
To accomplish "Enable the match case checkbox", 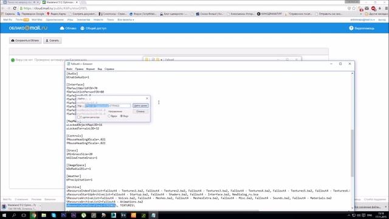I will pyautogui.click(x=79, y=117).
